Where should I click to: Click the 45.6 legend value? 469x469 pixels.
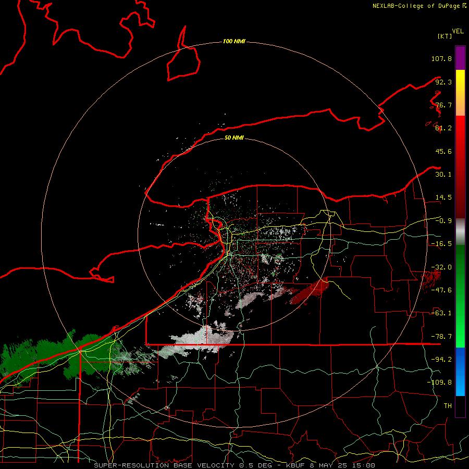[x=443, y=151]
